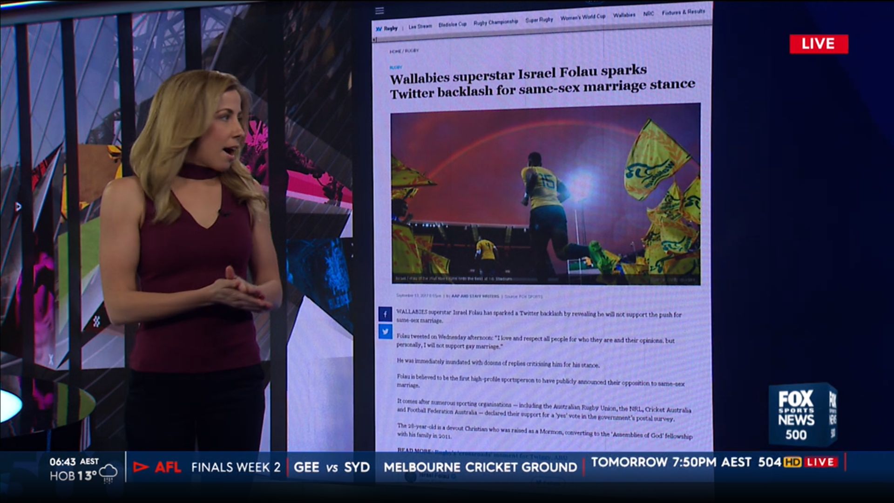Click the NRC nav item
This screenshot has width=894, height=503.
click(x=649, y=14)
